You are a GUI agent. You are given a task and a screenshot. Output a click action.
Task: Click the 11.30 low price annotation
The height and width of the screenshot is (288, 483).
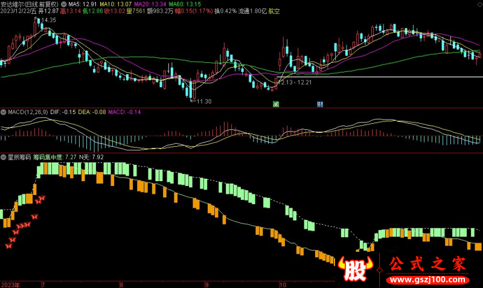coord(205,101)
